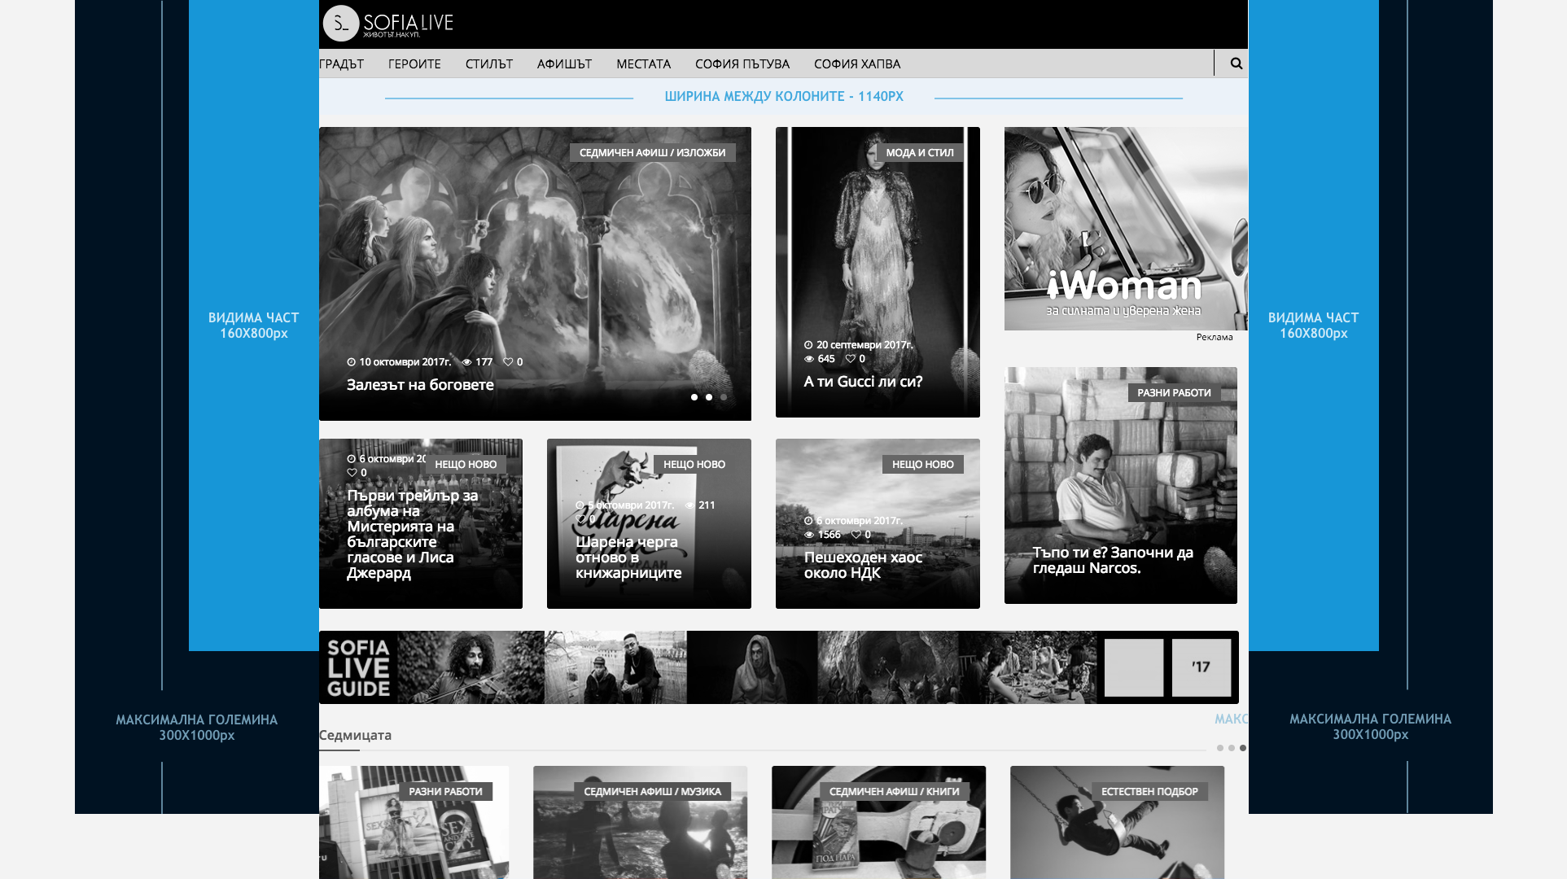Select the last Седмицата carousel pagination dot
Image resolution: width=1567 pixels, height=879 pixels.
click(1243, 748)
